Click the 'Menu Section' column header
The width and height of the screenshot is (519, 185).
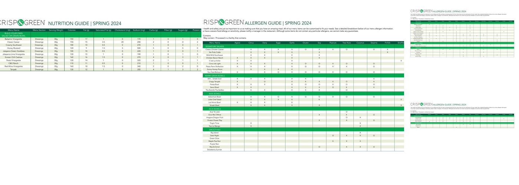click(39, 30)
